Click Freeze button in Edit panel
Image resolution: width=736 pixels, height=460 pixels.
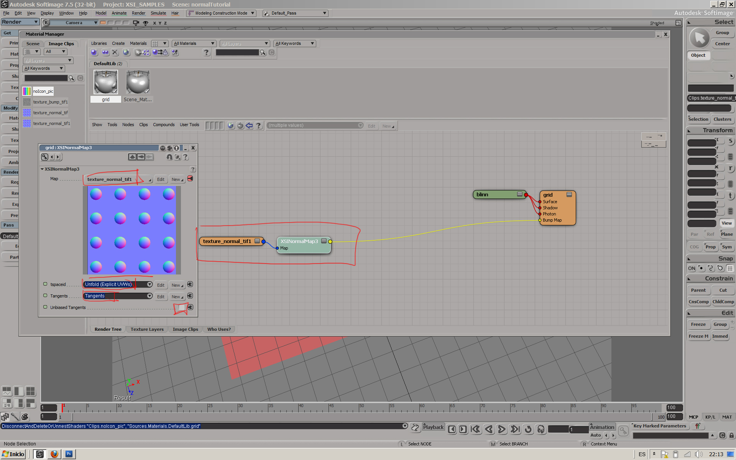click(698, 324)
